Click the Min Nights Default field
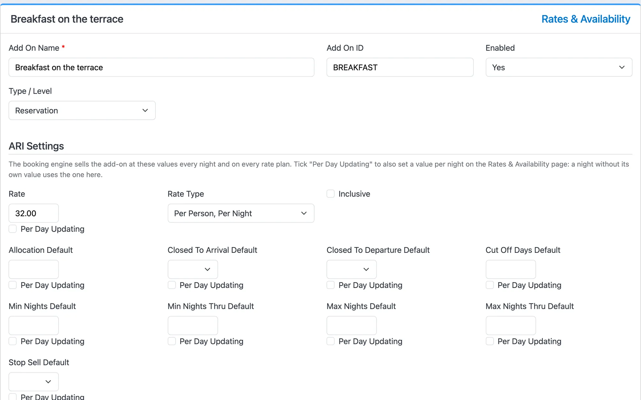This screenshot has height=400, width=641. coord(34,325)
